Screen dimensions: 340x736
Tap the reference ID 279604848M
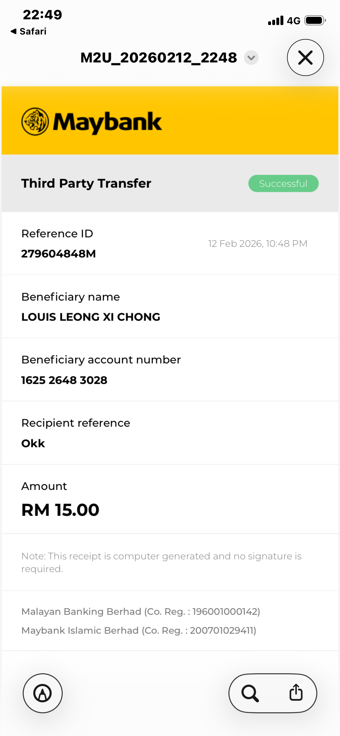pyautogui.click(x=58, y=254)
